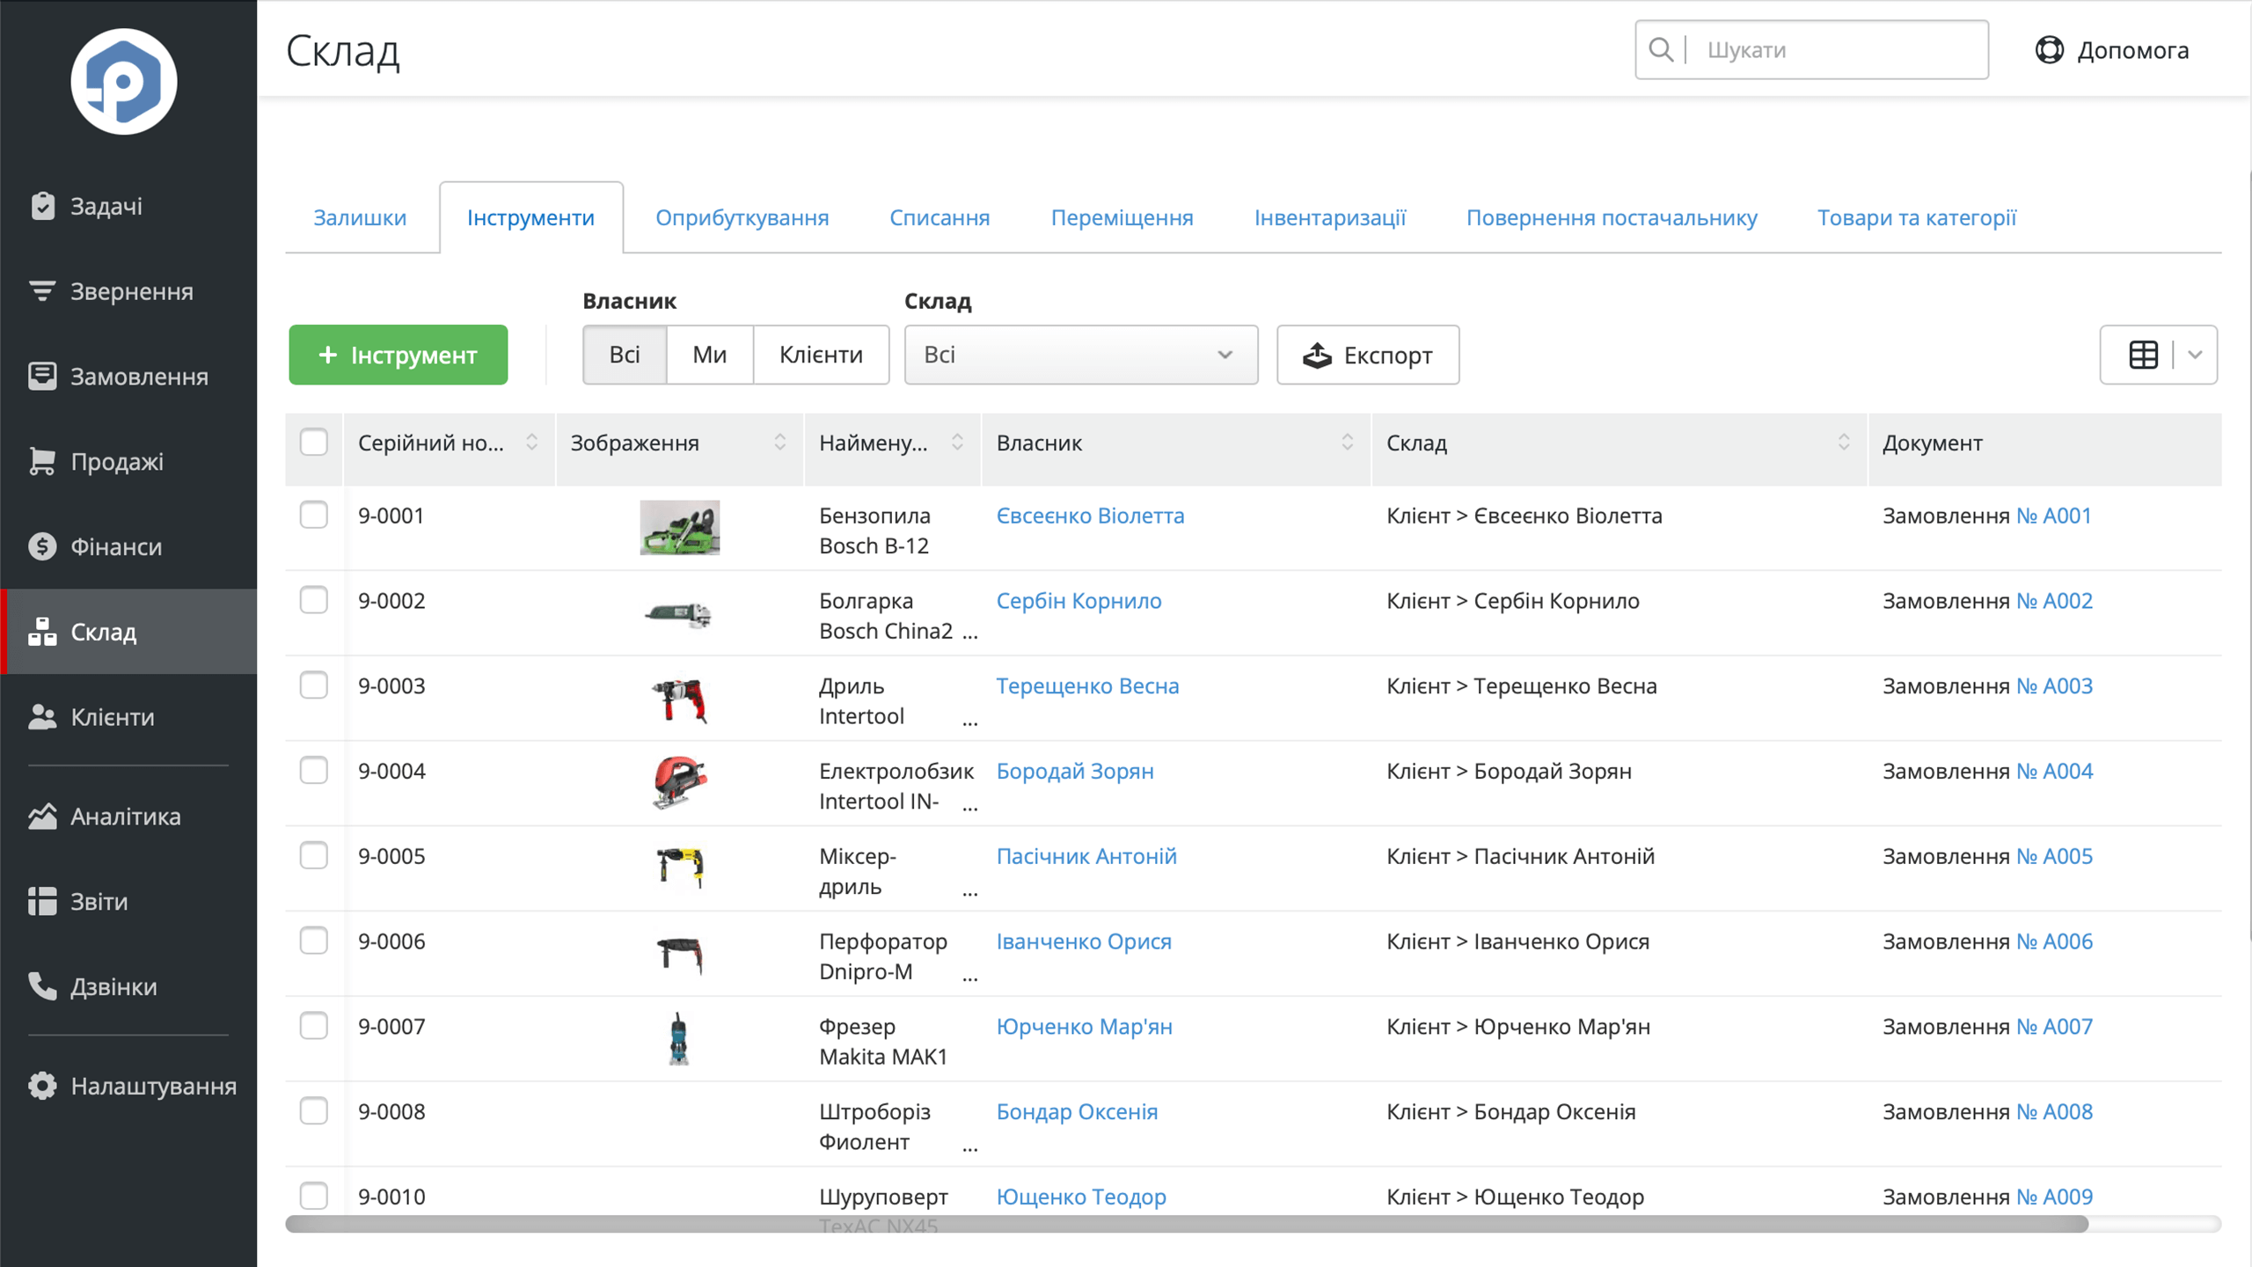The image size is (2252, 1267).
Task: Open owner link Бондар Оксенія
Action: click(1077, 1112)
